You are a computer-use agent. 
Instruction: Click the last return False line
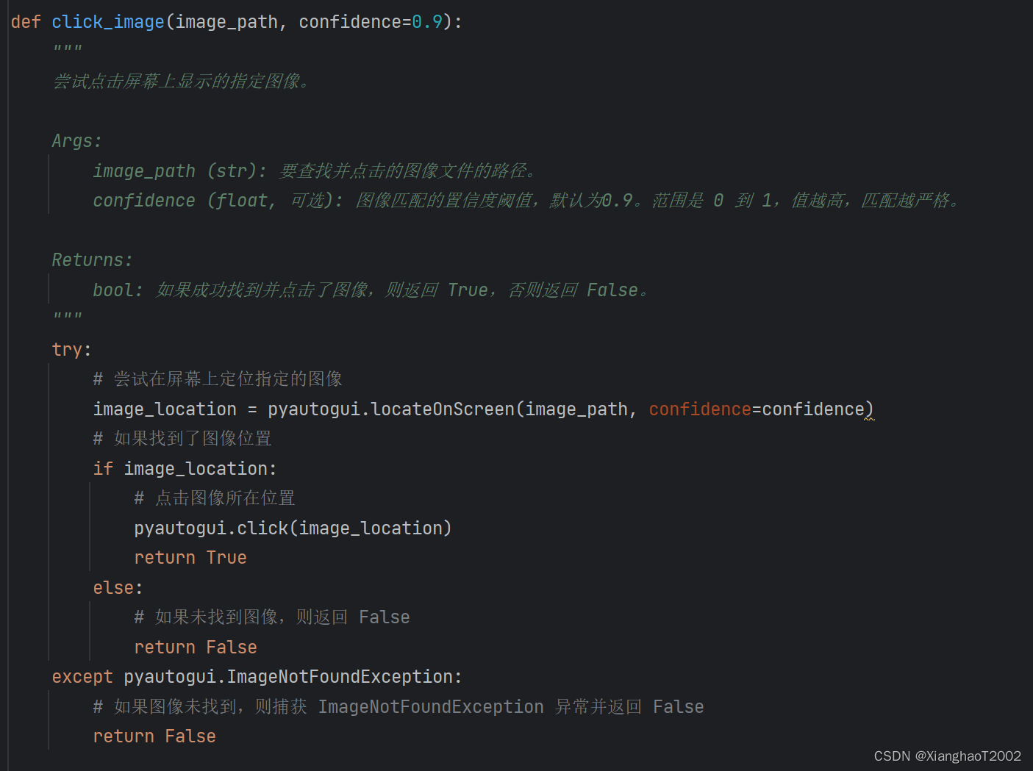click(x=154, y=736)
